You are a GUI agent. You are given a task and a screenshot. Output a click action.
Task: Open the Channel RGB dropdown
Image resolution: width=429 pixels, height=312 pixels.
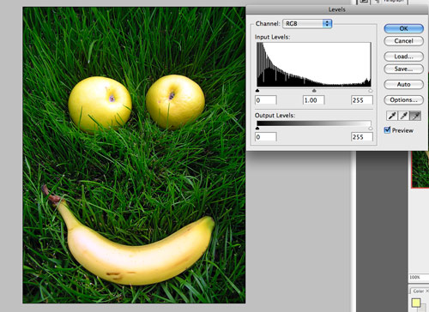tap(307, 23)
